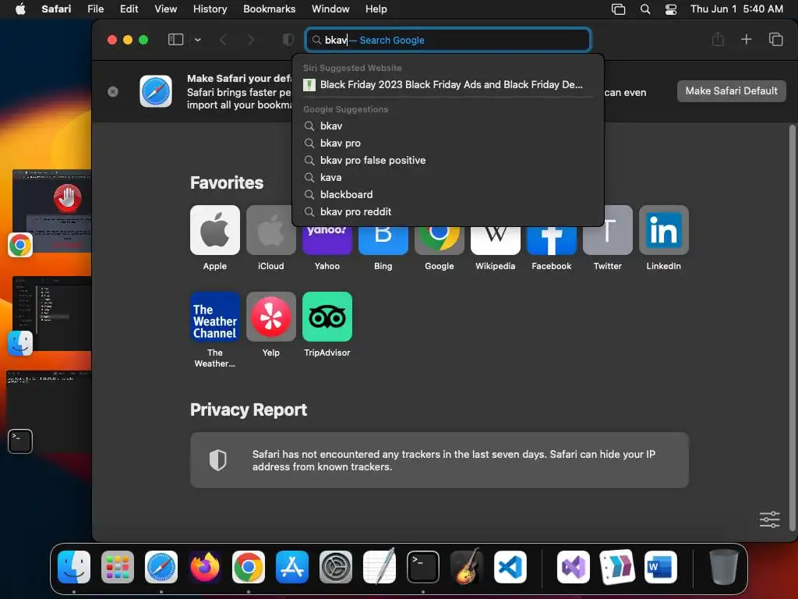The image size is (798, 599).
Task: Open the Window menu
Action: pos(330,9)
